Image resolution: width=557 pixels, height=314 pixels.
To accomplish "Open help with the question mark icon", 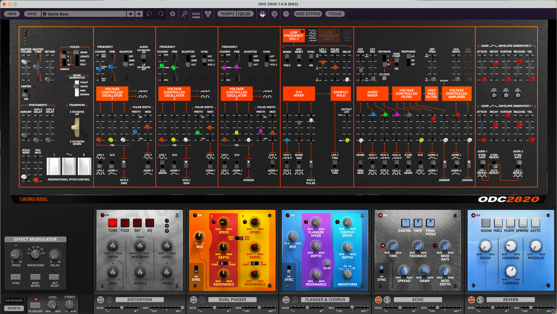I will 286,14.
